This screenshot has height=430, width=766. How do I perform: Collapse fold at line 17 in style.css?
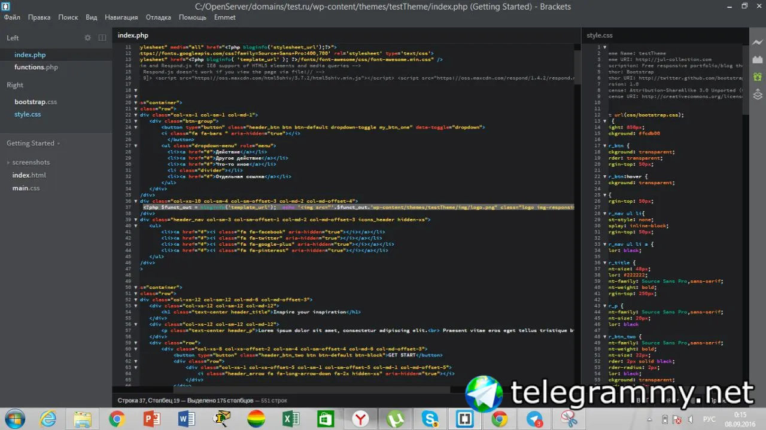point(605,146)
